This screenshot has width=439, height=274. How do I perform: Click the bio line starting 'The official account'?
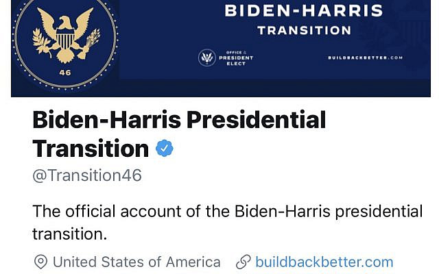pos(228,212)
